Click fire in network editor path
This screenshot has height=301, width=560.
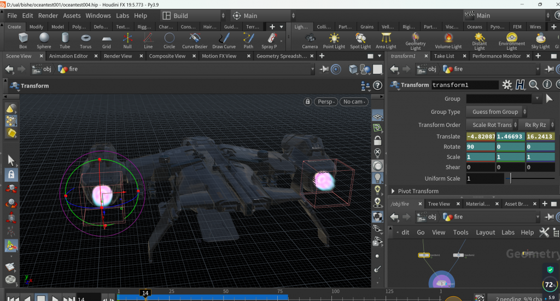[453, 217]
